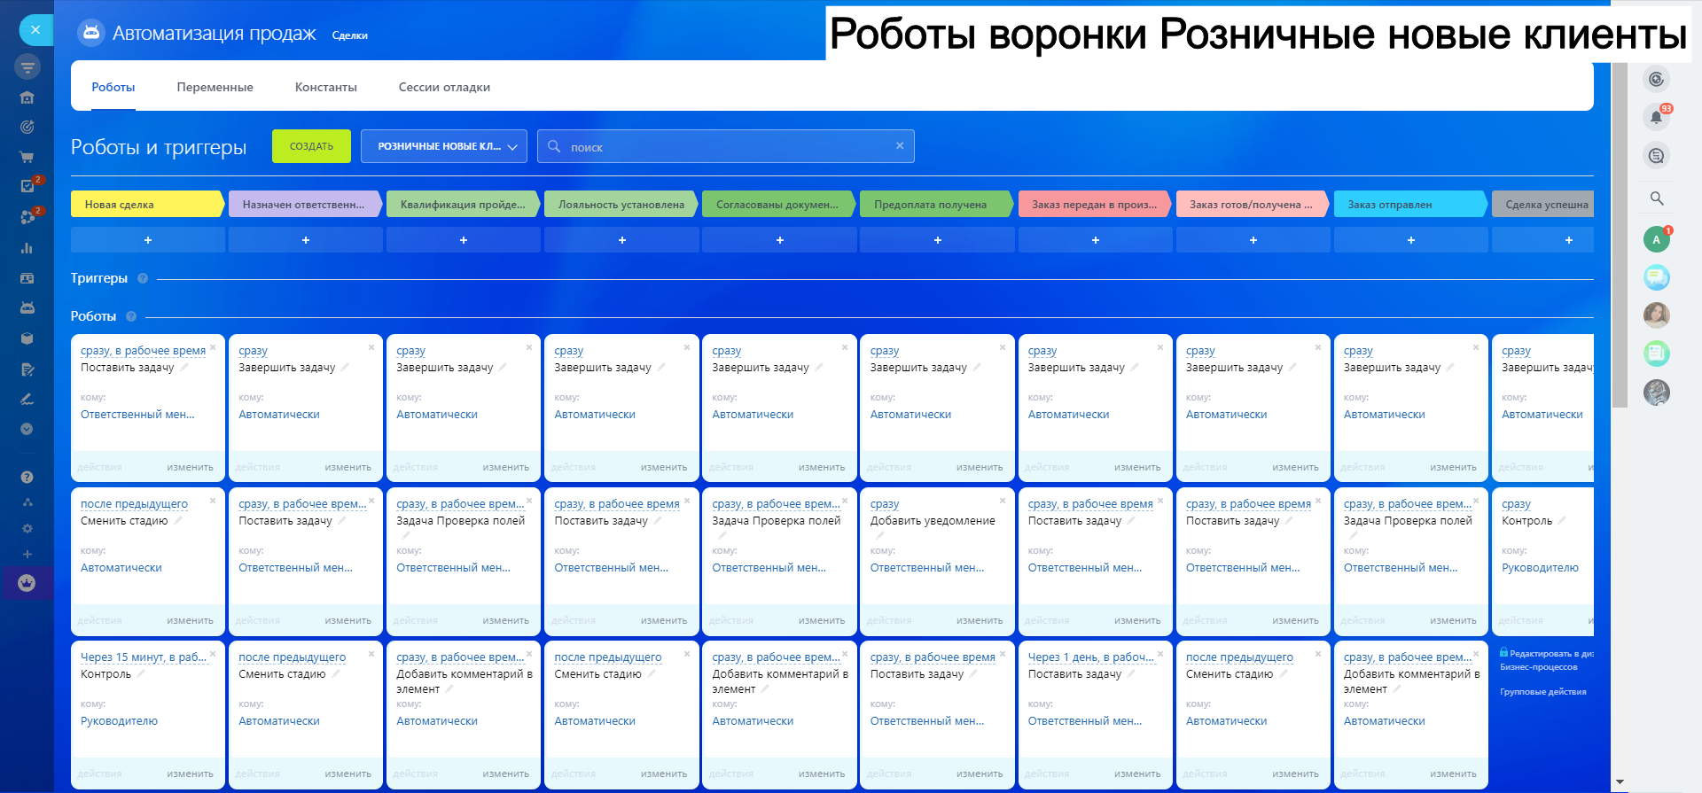Viewport: 1702px width, 793px height.
Task: Show help hint next to Триггеры
Action: pos(143,278)
